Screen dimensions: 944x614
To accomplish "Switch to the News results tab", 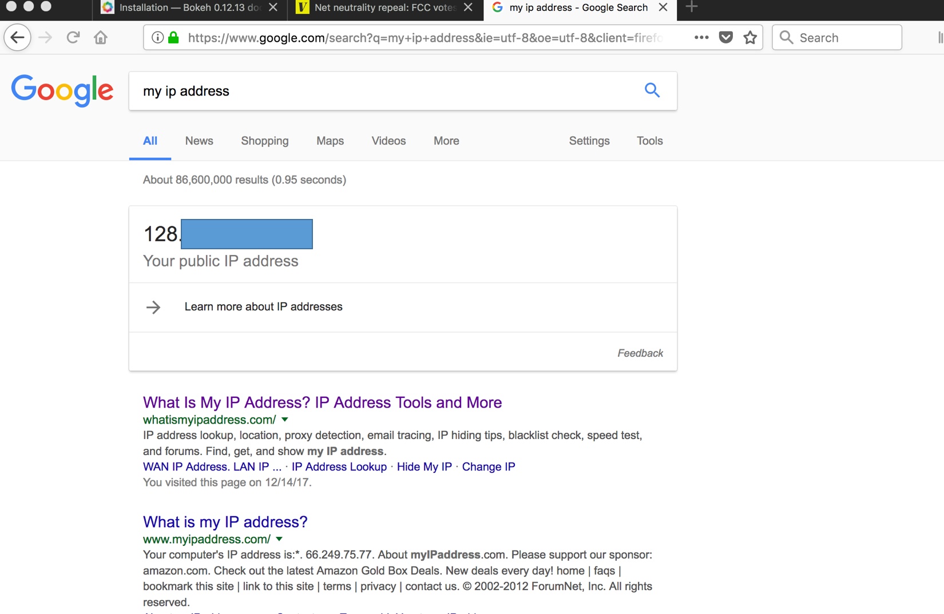I will coord(199,141).
